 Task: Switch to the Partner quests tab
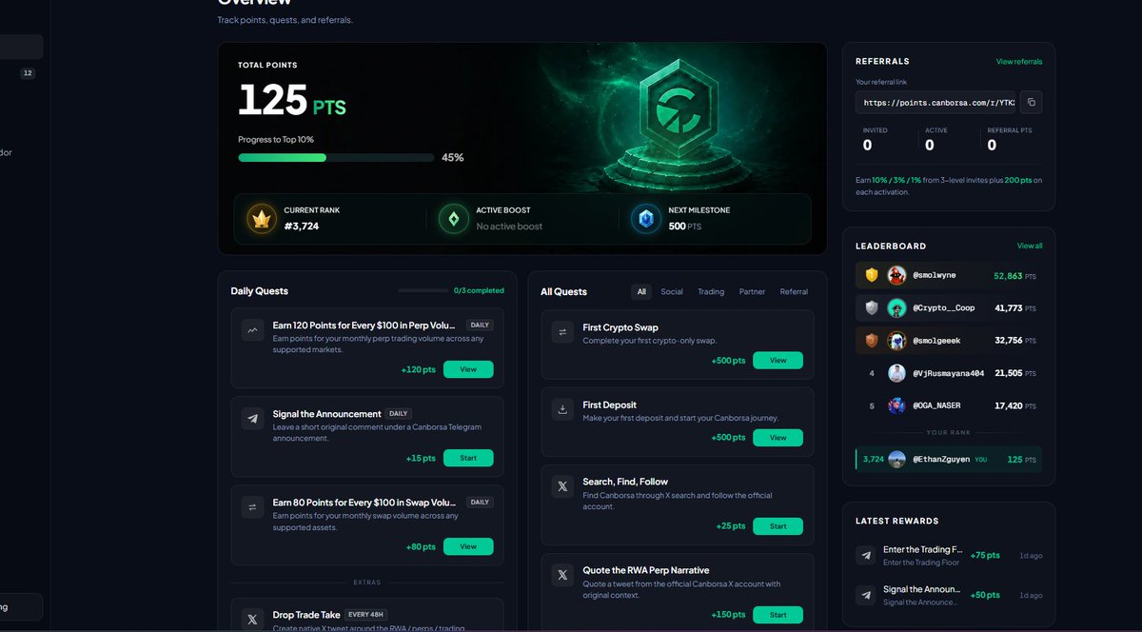coord(752,291)
